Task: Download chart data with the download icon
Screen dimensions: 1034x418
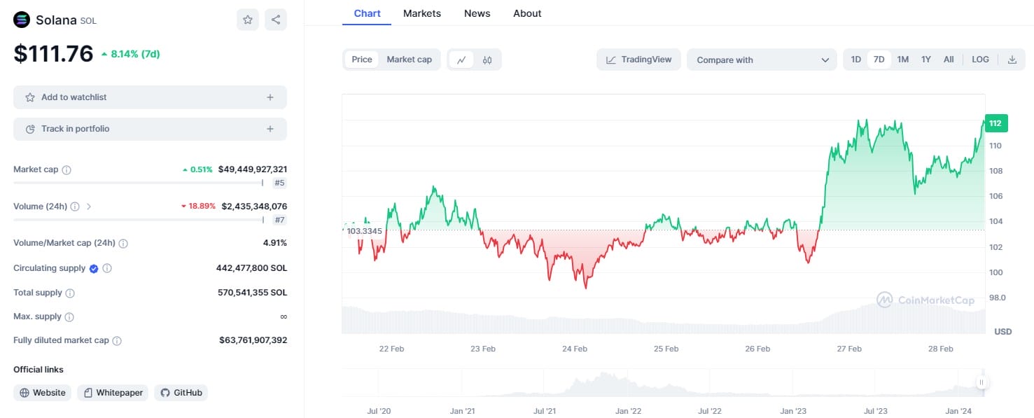Action: click(x=1012, y=60)
